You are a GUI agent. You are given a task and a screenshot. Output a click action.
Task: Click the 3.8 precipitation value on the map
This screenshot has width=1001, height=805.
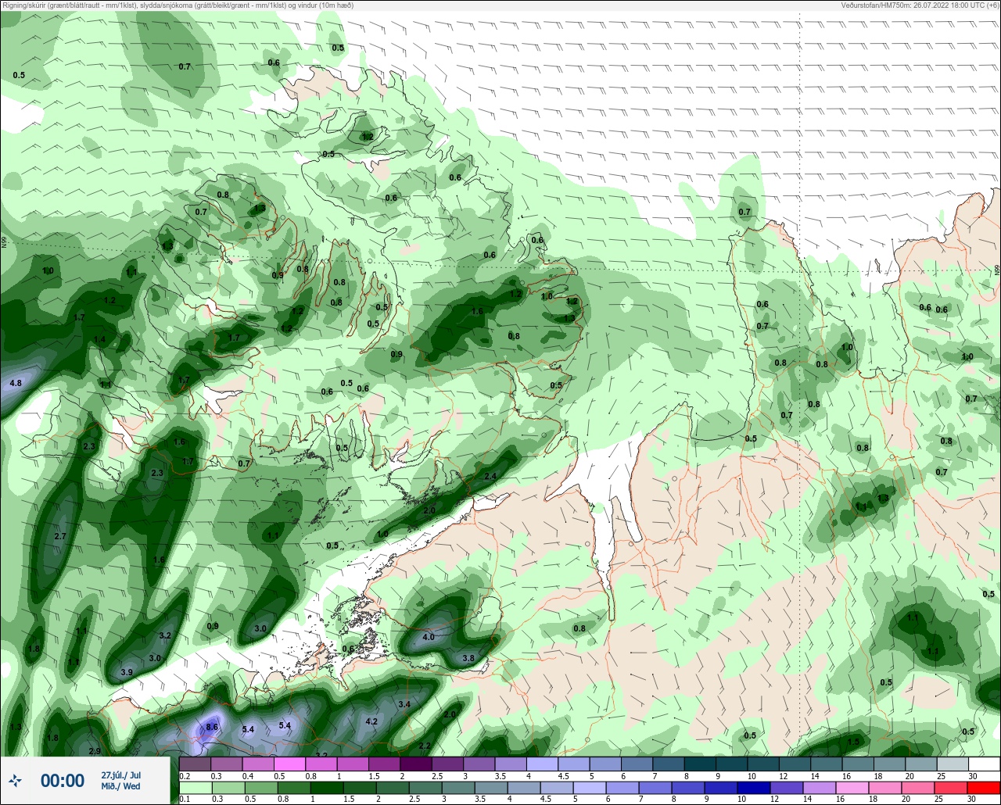(468, 658)
